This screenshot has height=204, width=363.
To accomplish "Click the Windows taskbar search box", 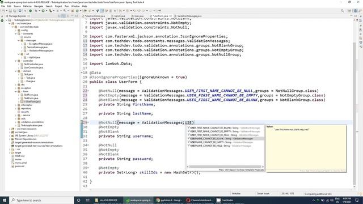I will tap(41, 200).
